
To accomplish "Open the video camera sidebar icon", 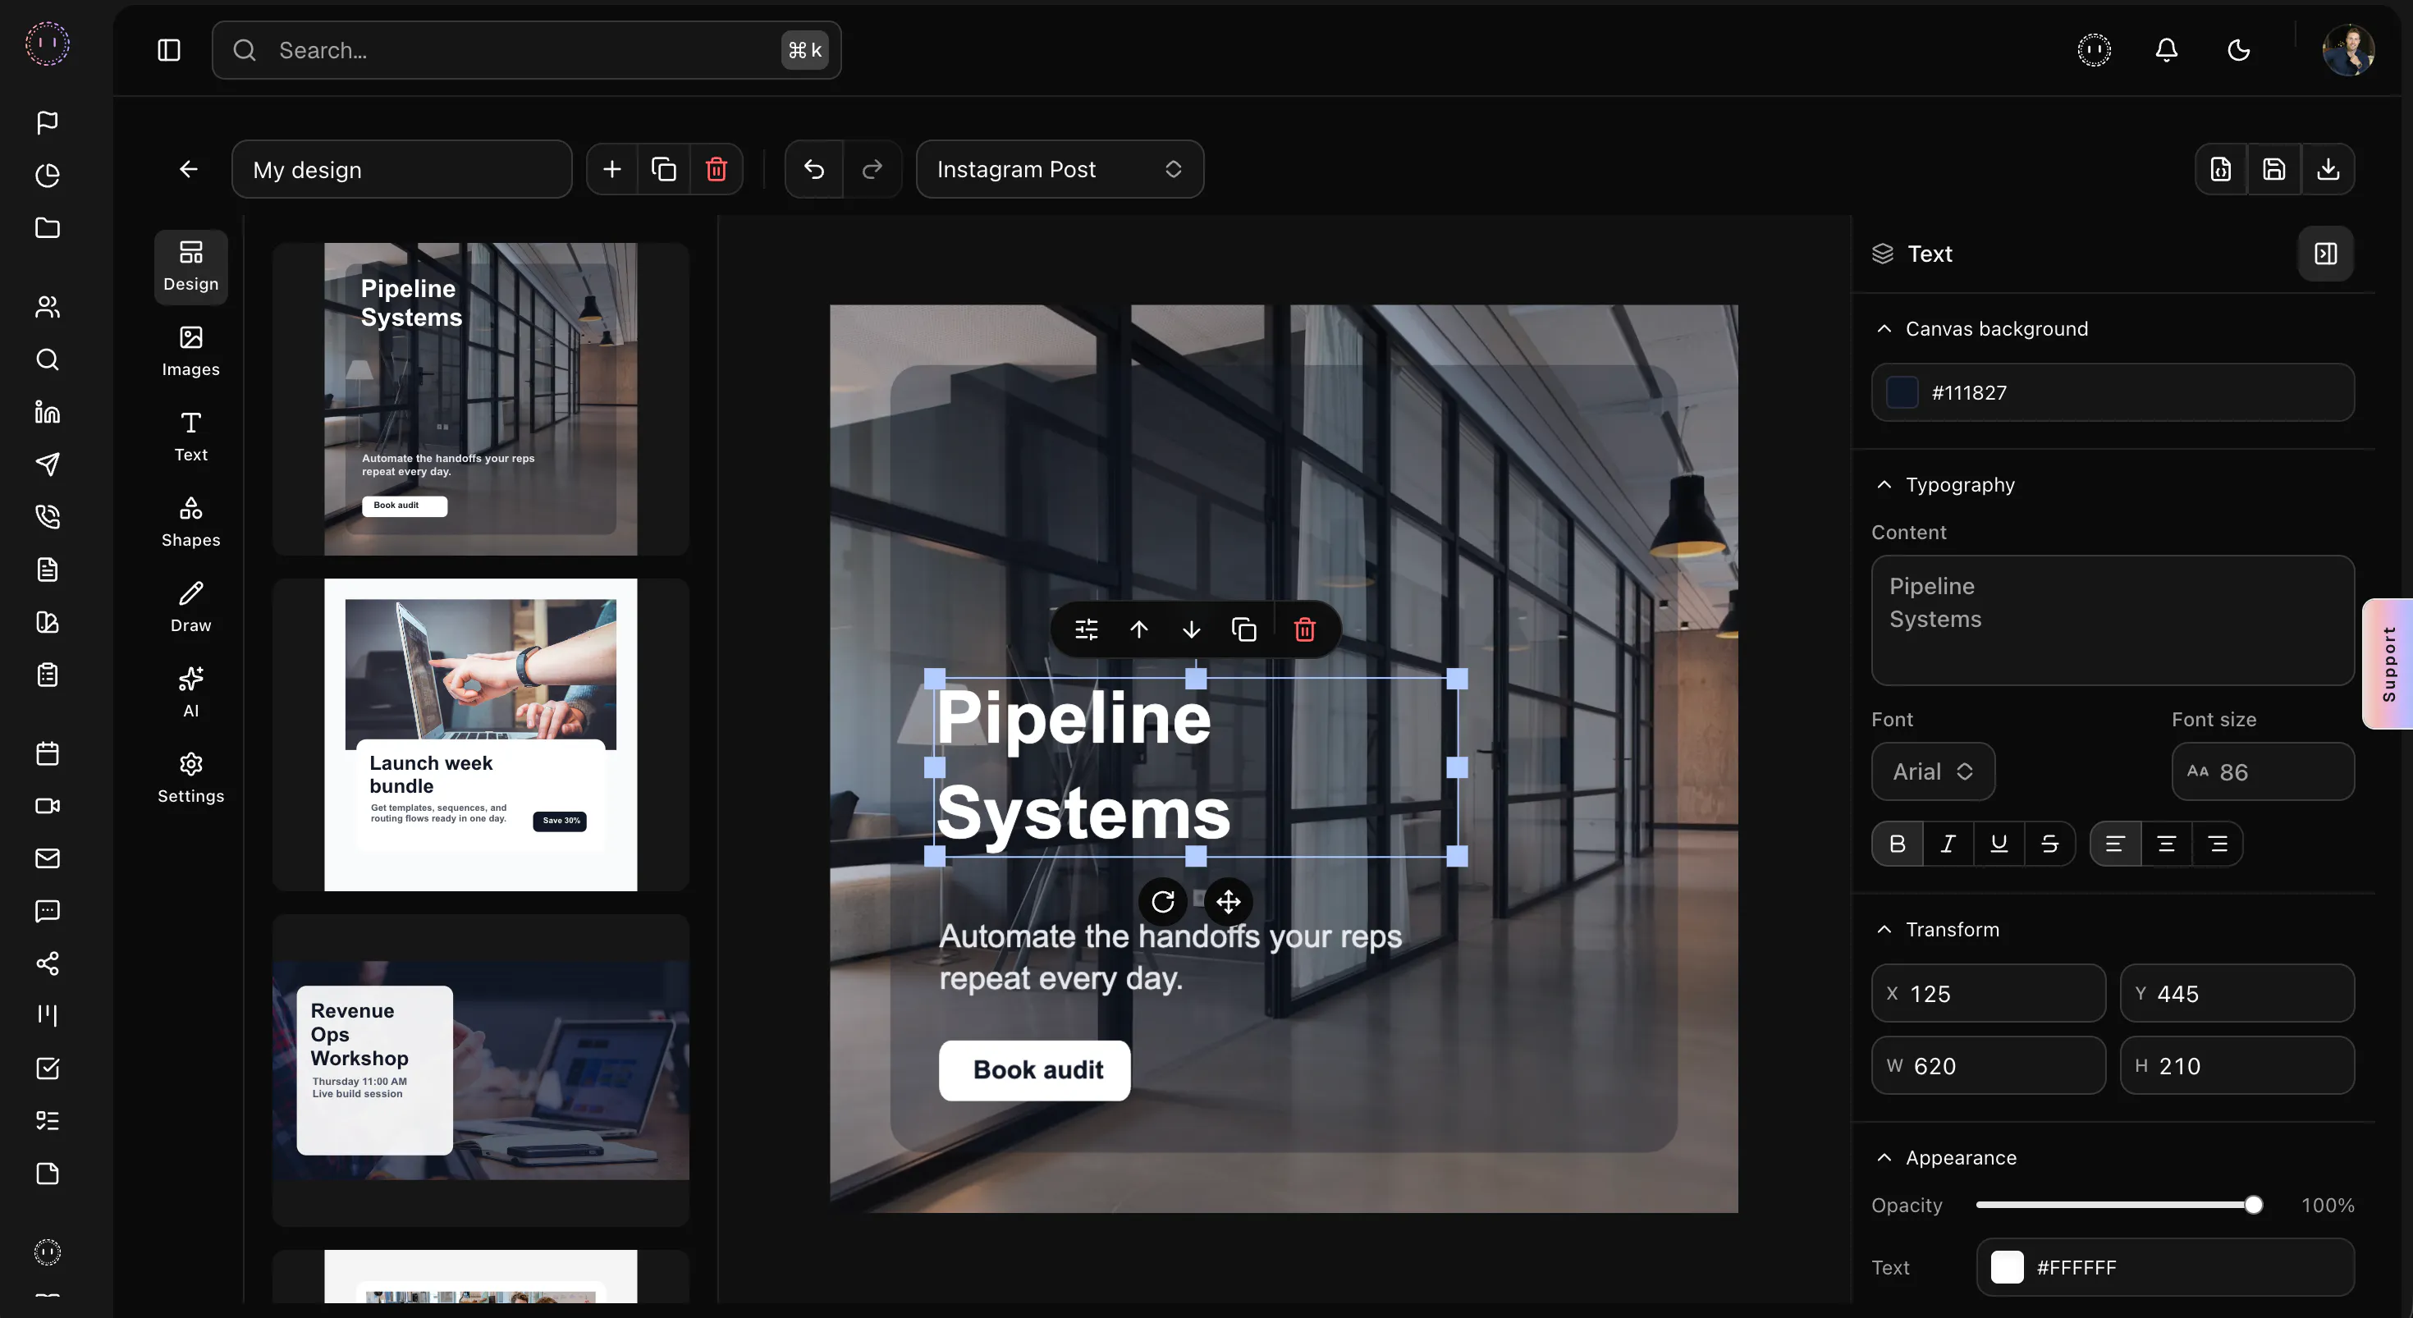I will (x=47, y=806).
